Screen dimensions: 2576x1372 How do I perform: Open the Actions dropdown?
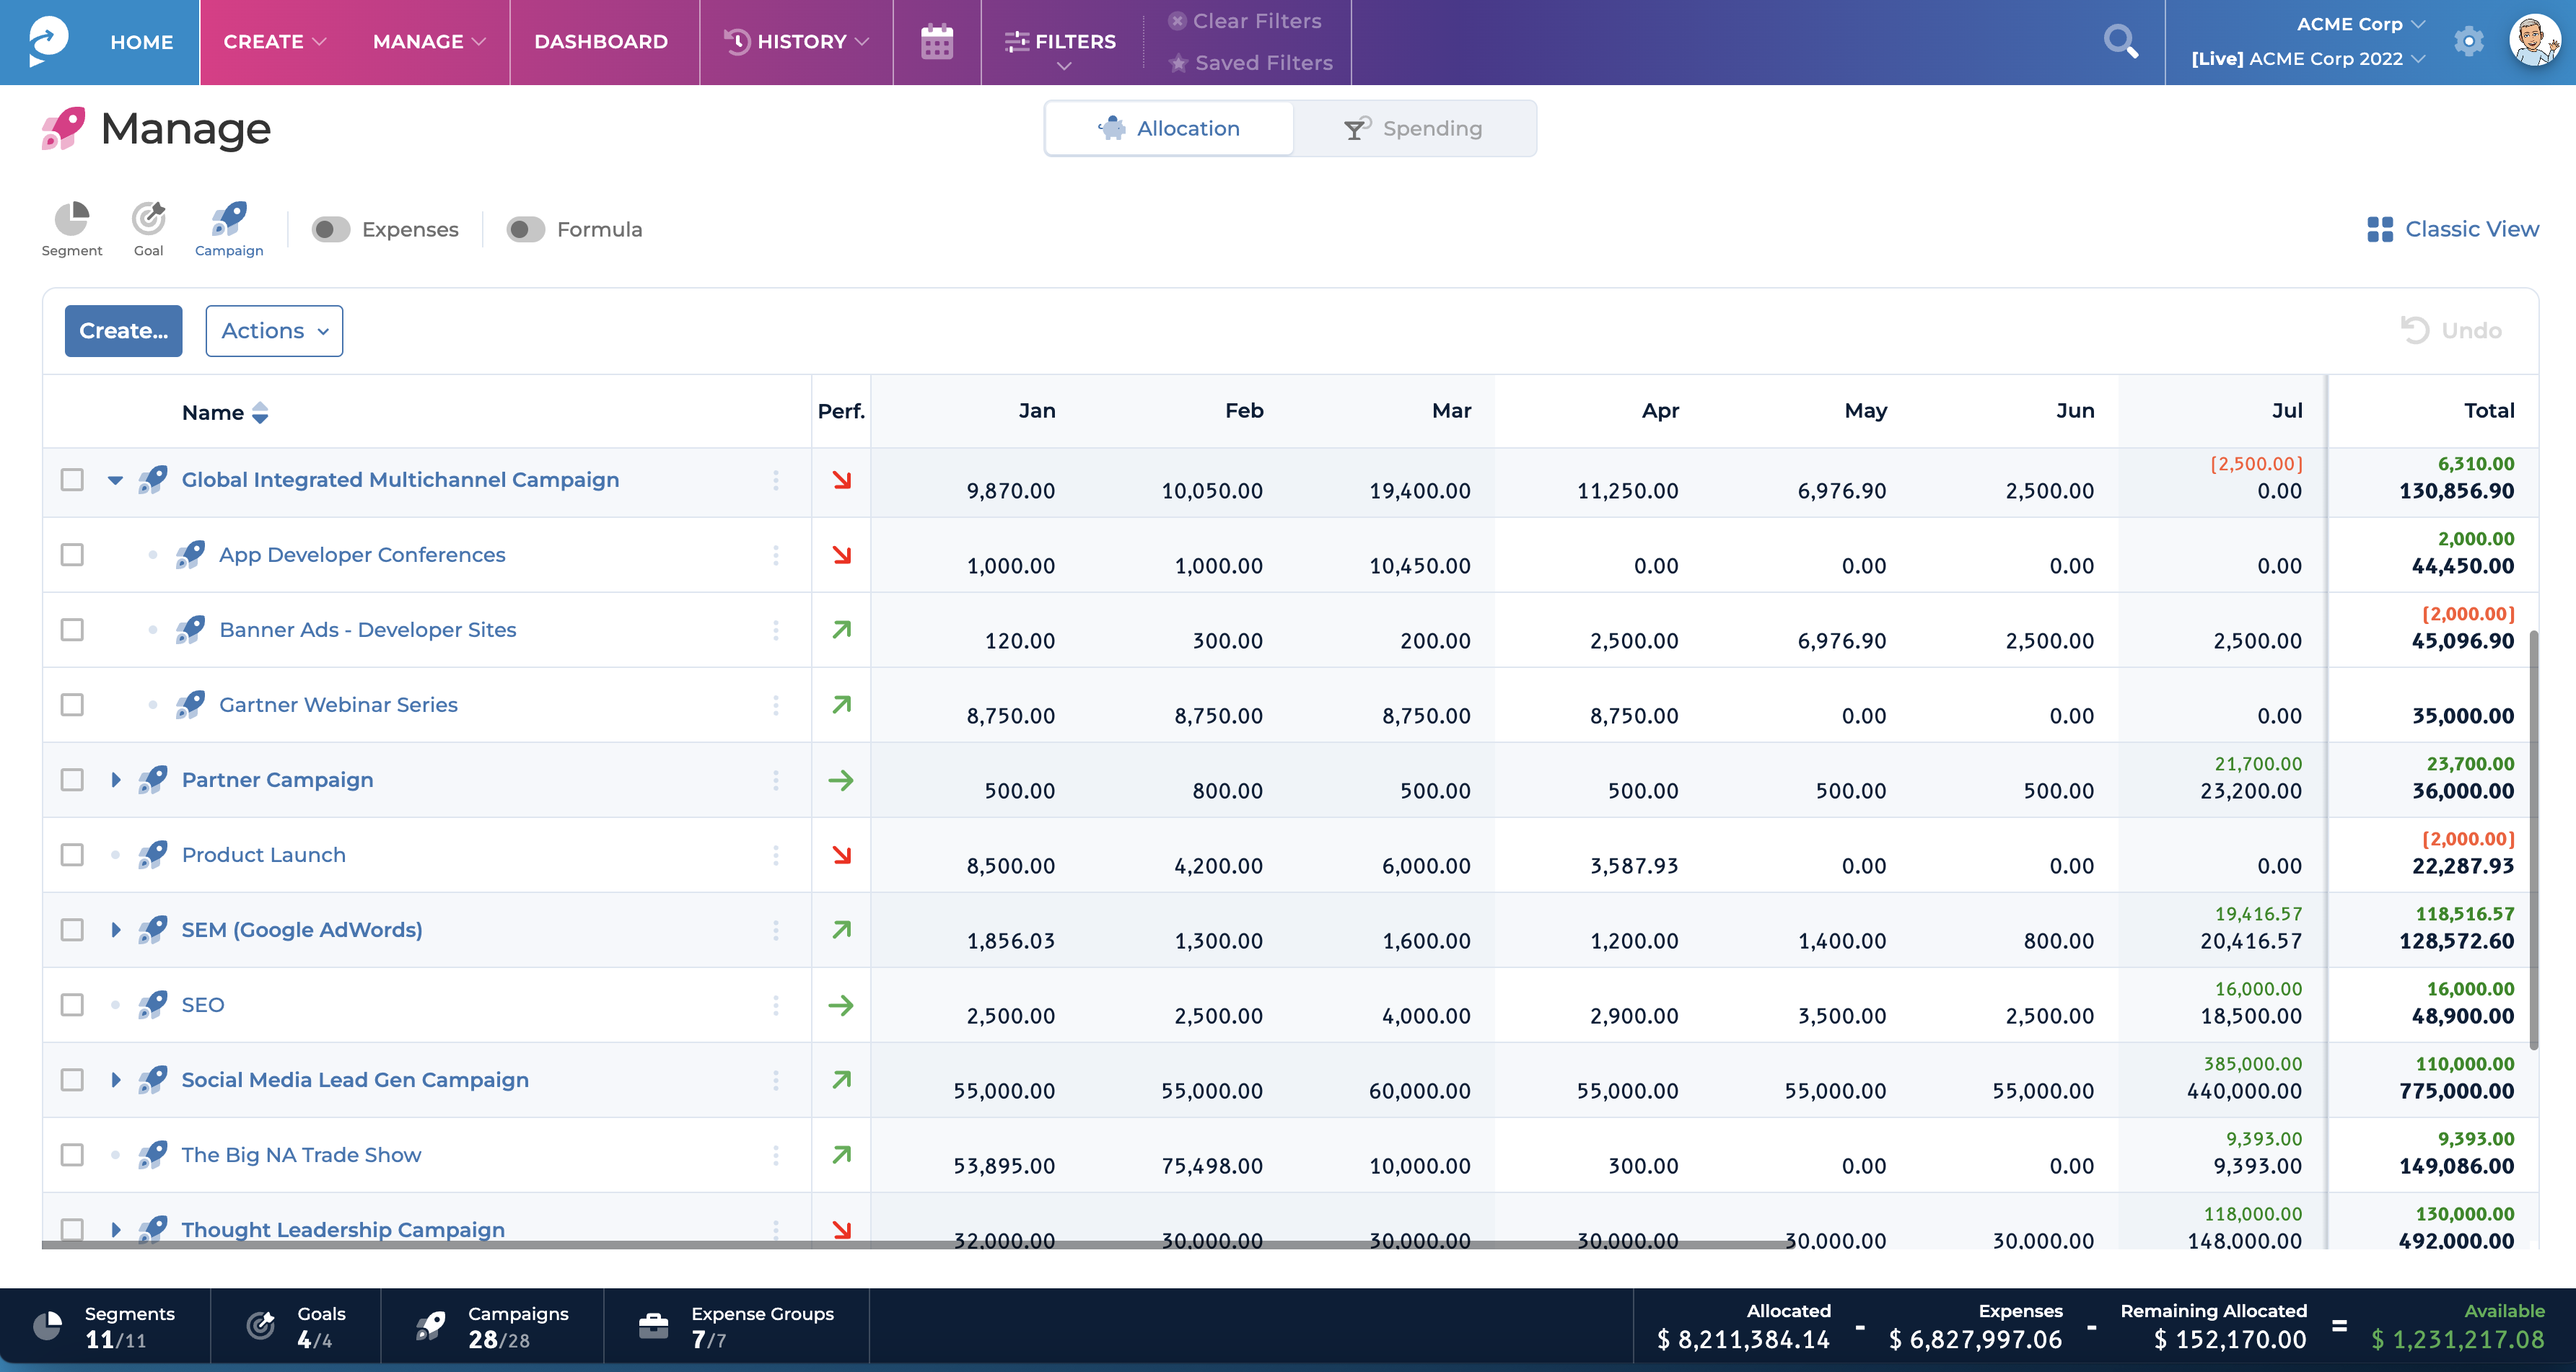tap(274, 331)
